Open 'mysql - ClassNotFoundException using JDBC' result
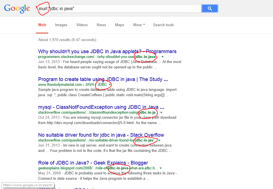Screen dimensions: 273x189 tap(101, 107)
